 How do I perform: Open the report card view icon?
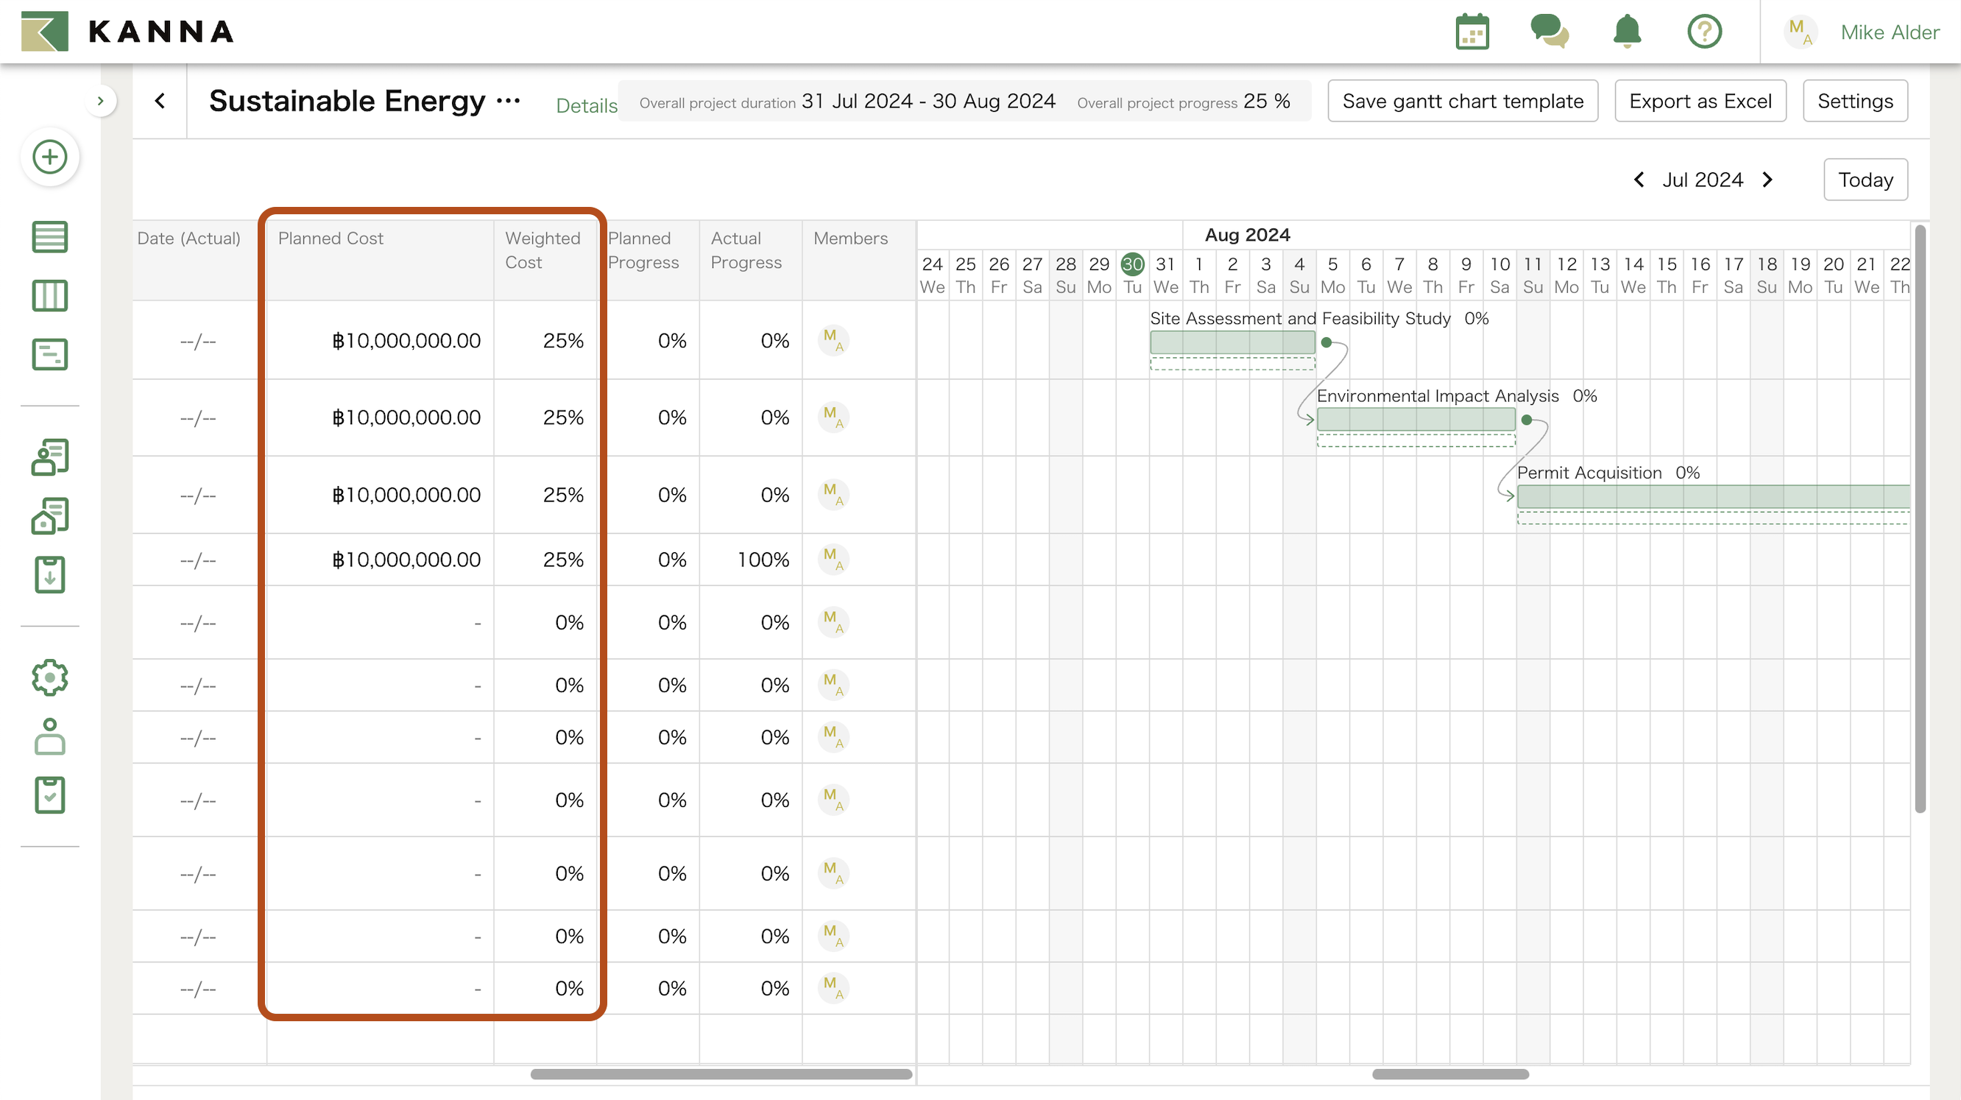click(x=49, y=354)
